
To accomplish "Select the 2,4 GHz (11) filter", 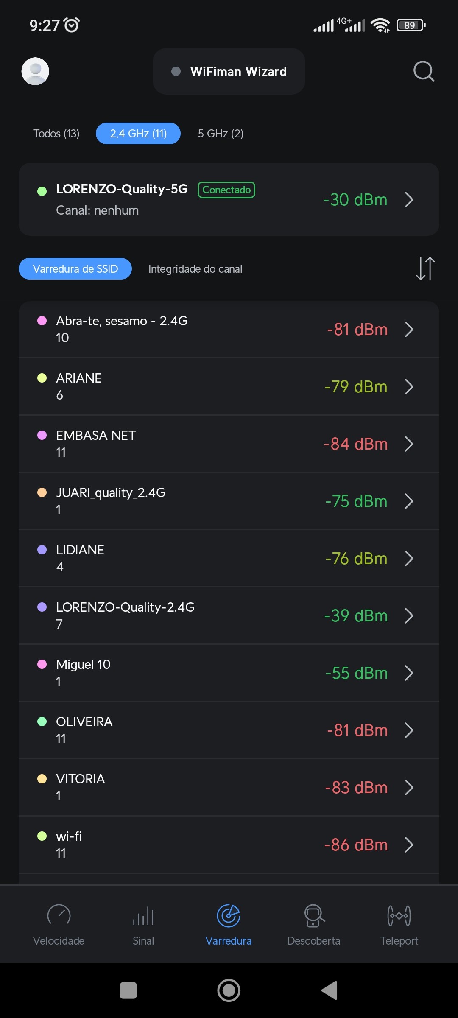I will click(x=138, y=134).
